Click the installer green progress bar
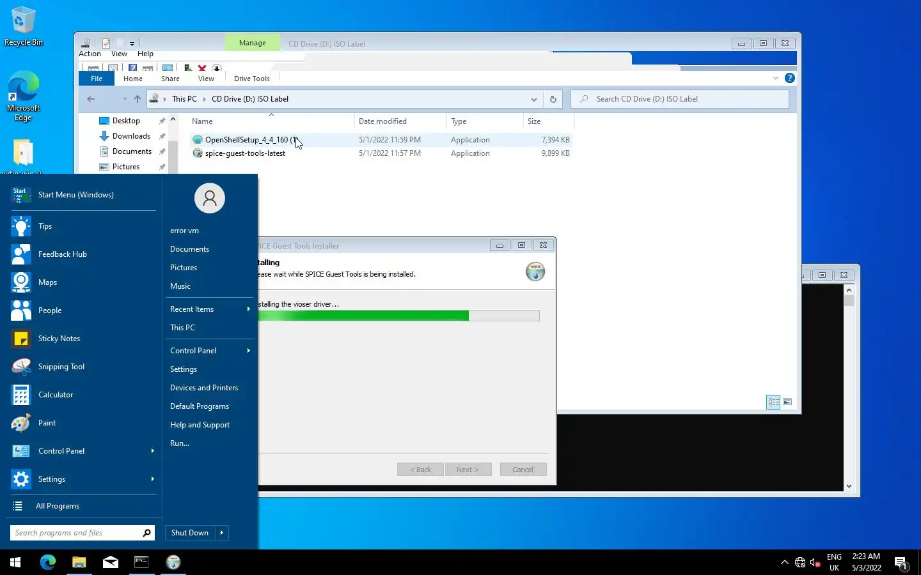 [363, 316]
